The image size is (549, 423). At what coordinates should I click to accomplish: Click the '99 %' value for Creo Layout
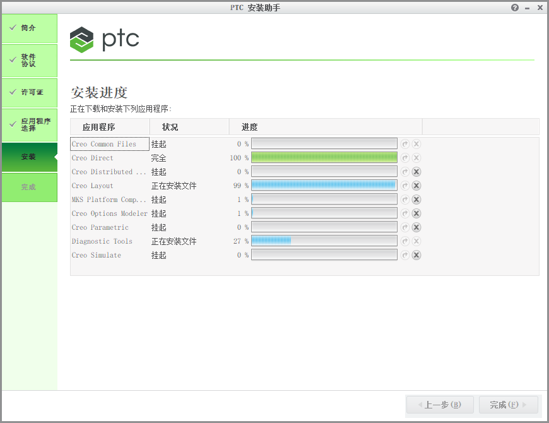241,186
